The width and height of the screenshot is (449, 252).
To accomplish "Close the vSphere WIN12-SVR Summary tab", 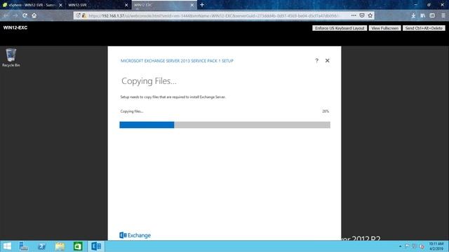I will 60,5.
